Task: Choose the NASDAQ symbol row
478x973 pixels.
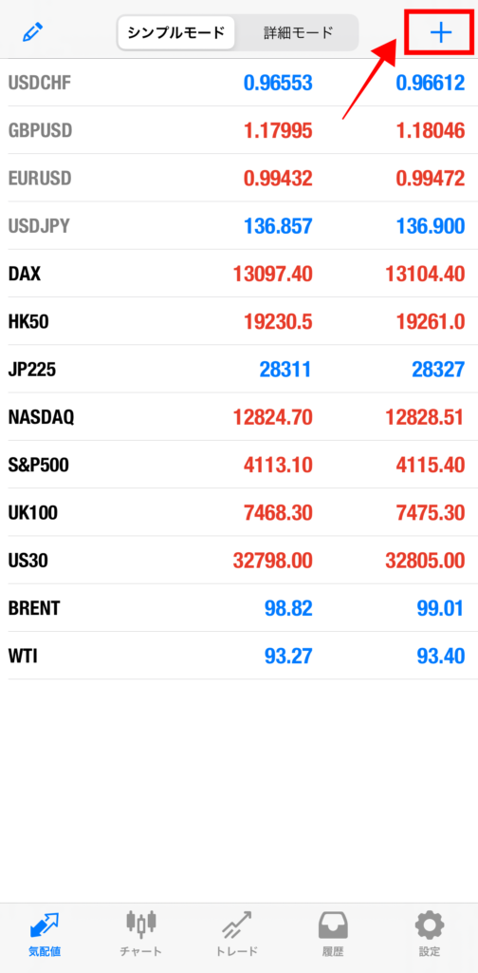Action: (x=239, y=417)
